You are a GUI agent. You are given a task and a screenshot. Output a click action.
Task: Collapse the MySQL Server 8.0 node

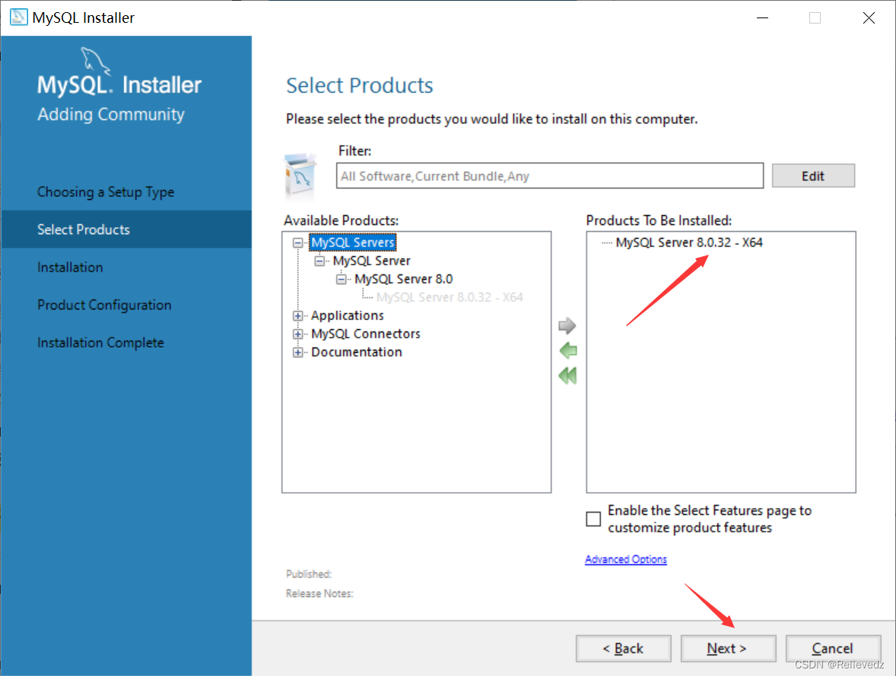tap(340, 278)
